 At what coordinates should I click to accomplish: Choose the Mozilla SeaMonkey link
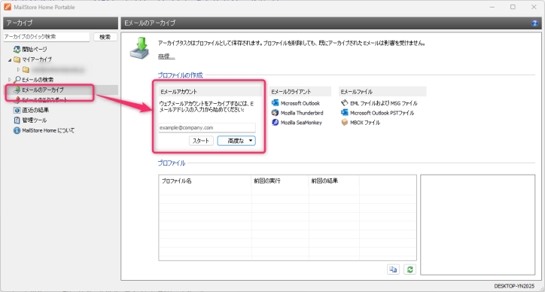click(301, 123)
